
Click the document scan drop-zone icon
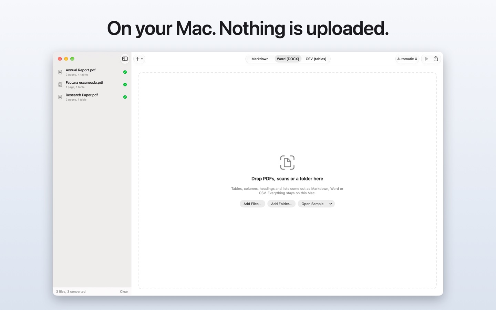[x=287, y=163]
